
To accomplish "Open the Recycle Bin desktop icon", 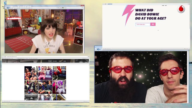I will [5, 3].
